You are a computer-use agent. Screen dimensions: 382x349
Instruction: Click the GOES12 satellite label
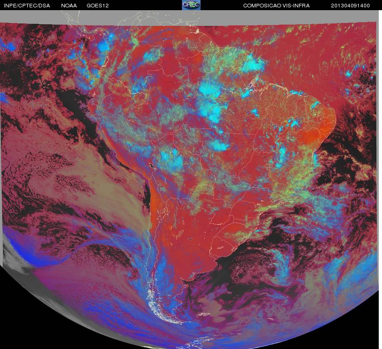click(x=98, y=6)
